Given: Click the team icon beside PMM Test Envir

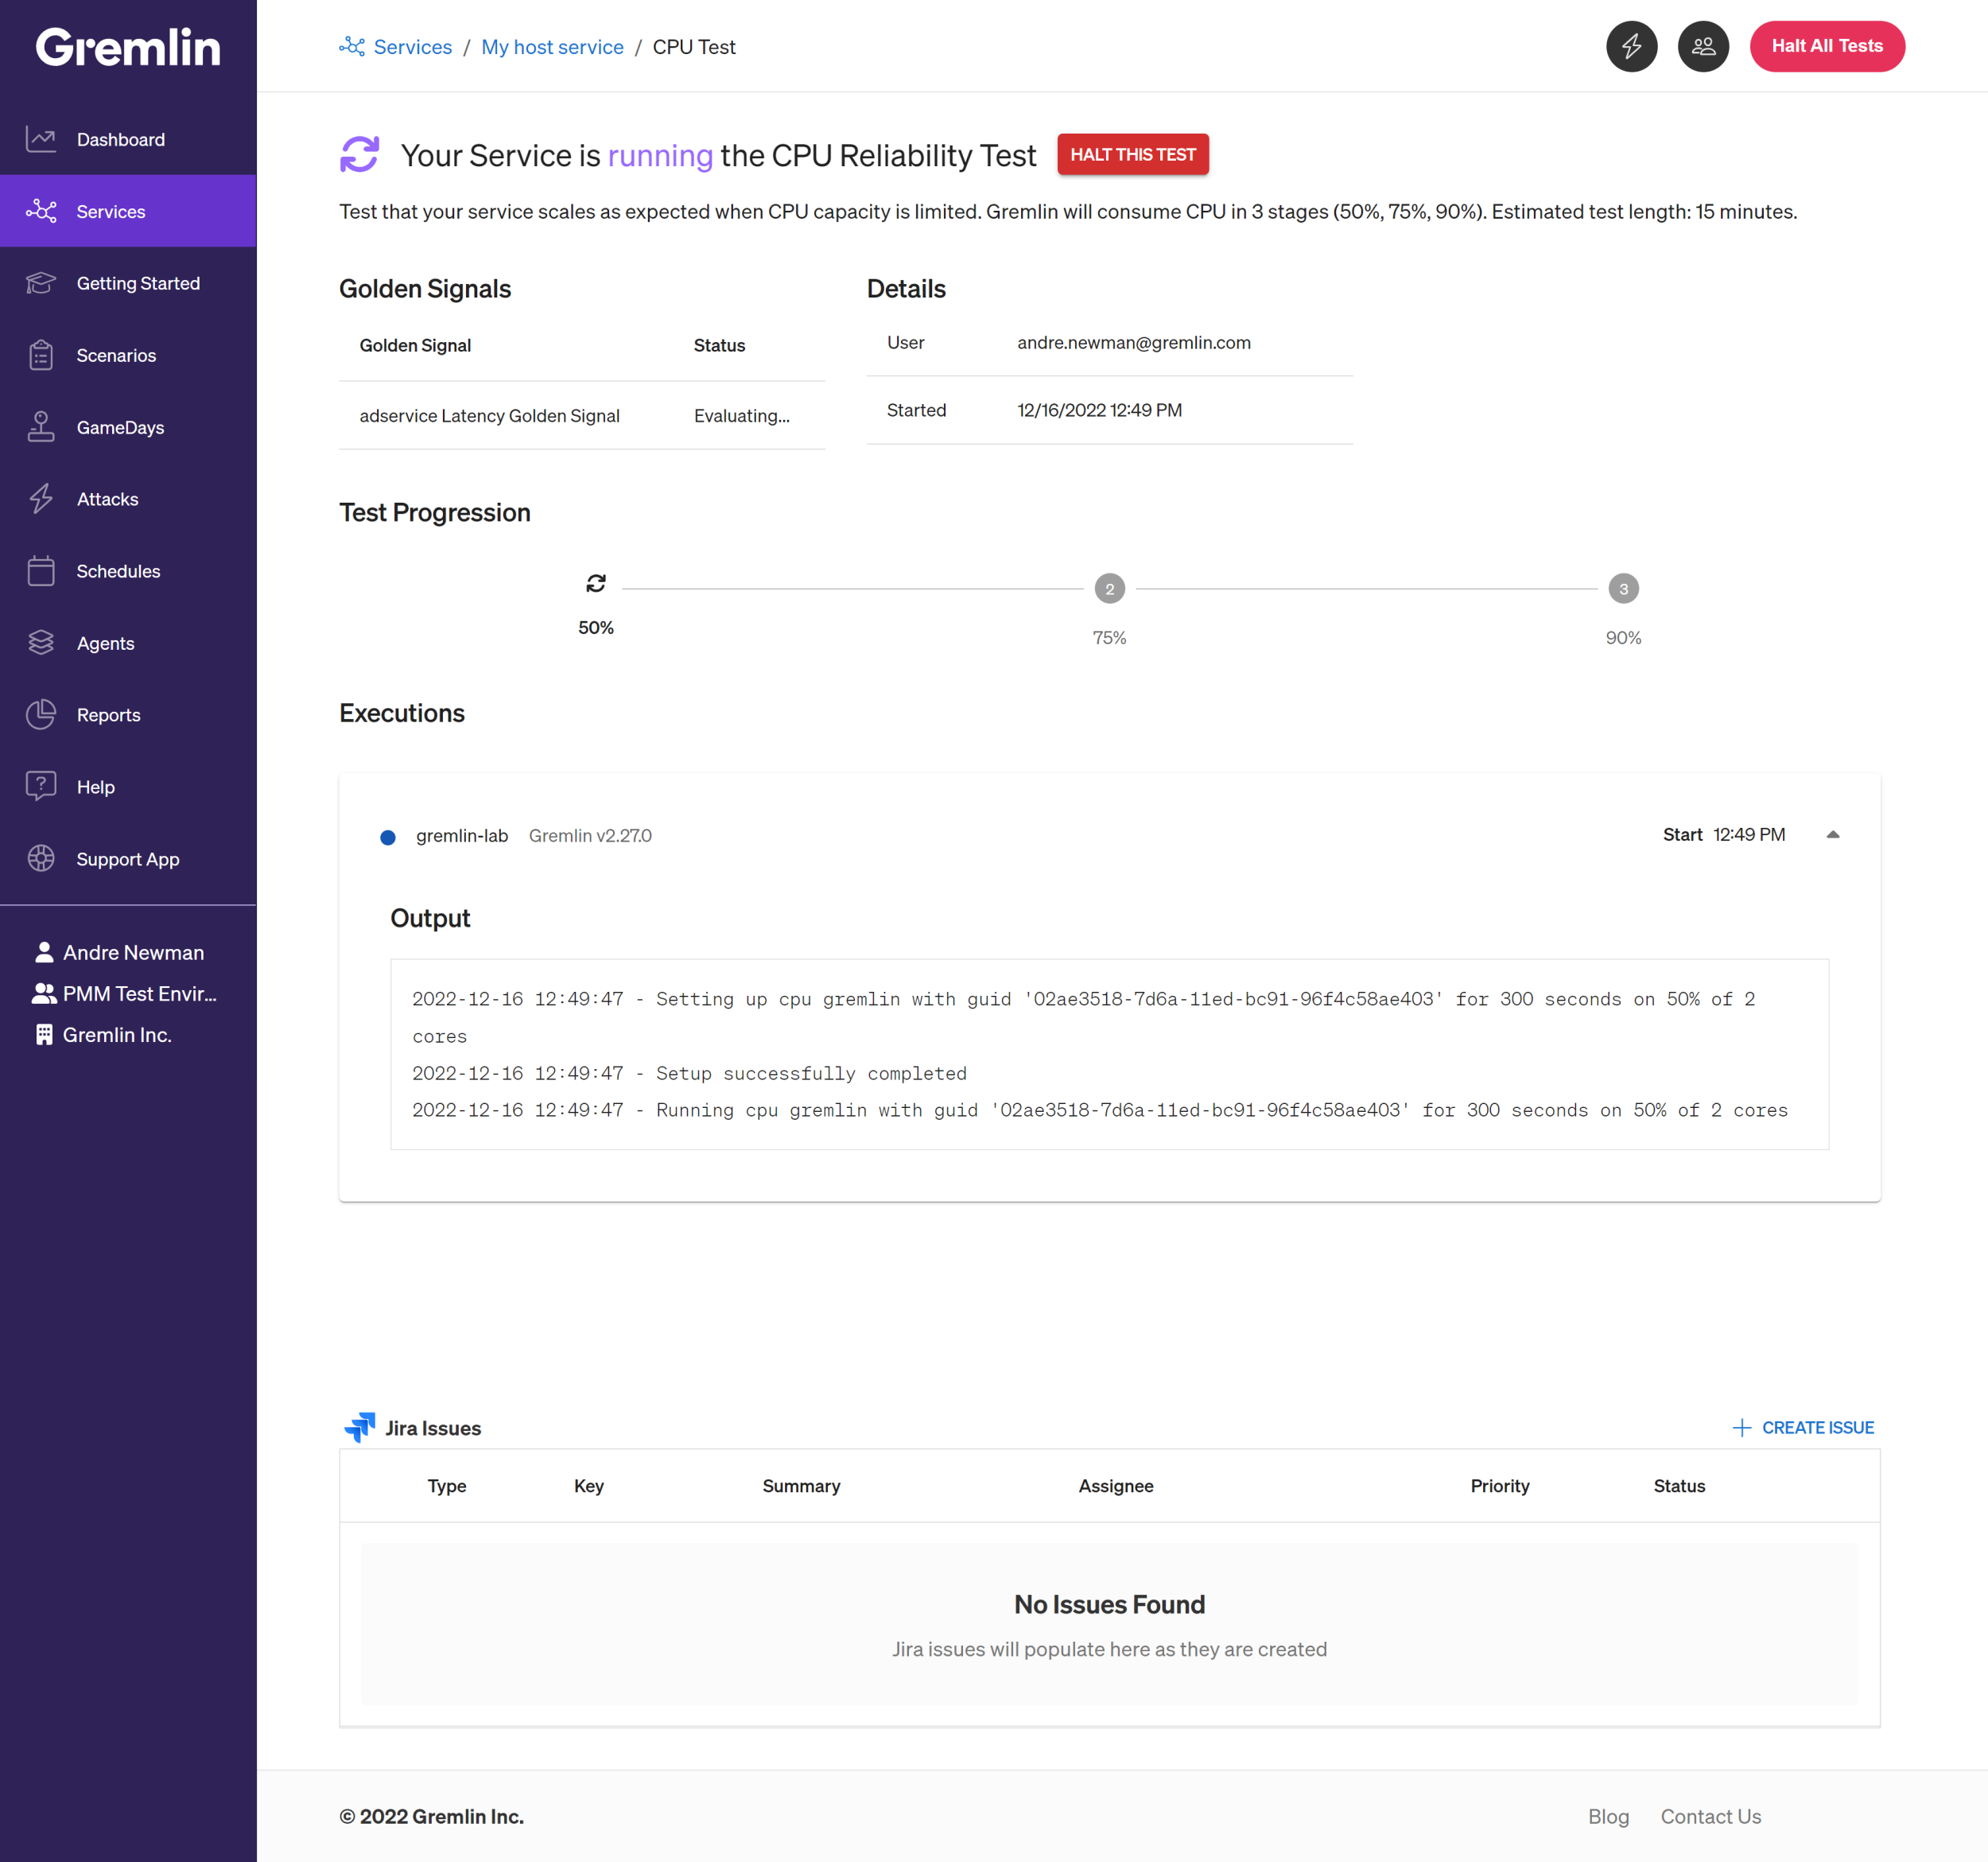Looking at the screenshot, I should 44,994.
